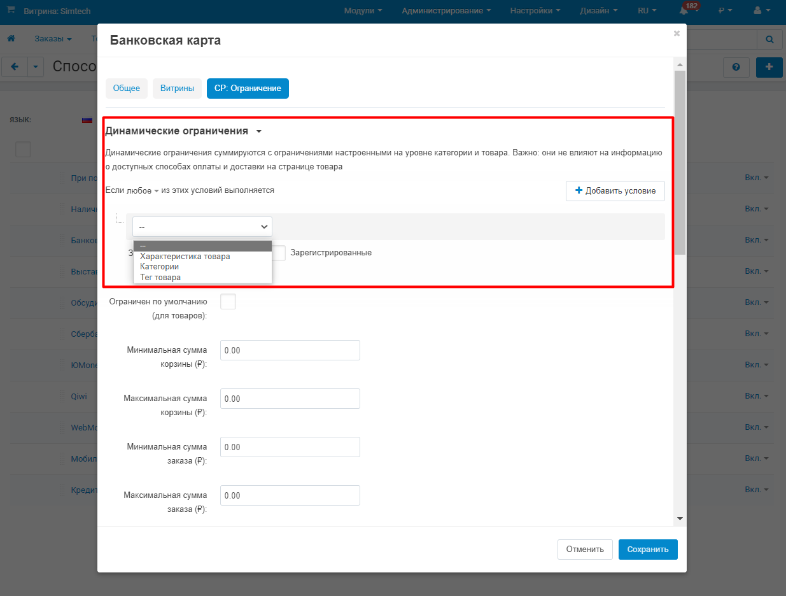
Task: Open the Qiwi payment method link
Action: [x=79, y=396]
